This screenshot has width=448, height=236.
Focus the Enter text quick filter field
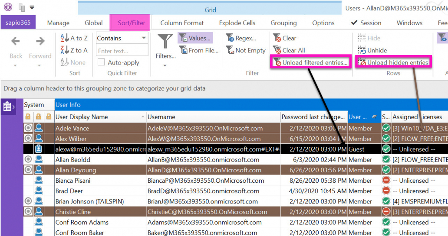pyautogui.click(x=122, y=51)
